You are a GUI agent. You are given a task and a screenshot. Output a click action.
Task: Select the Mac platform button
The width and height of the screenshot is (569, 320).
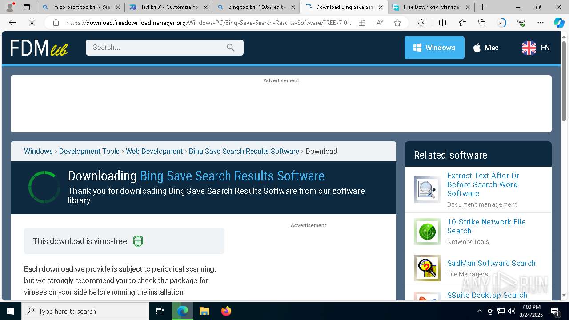click(x=485, y=48)
